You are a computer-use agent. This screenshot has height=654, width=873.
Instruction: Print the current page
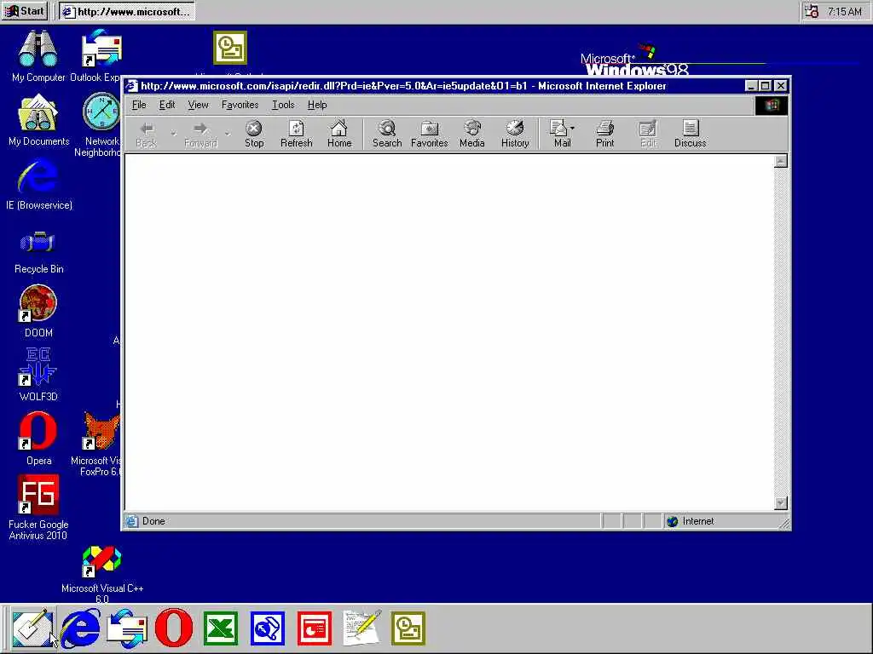pos(604,135)
